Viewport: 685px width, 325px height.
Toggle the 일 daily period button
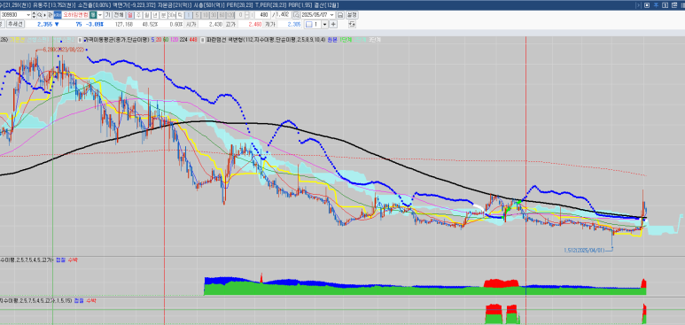[129, 15]
